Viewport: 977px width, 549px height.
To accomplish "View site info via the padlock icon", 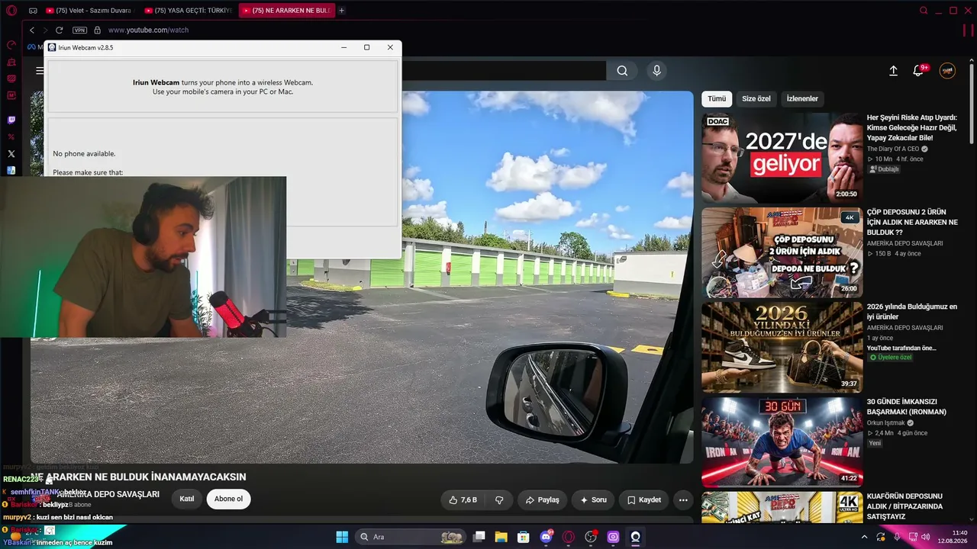I will pyautogui.click(x=97, y=30).
